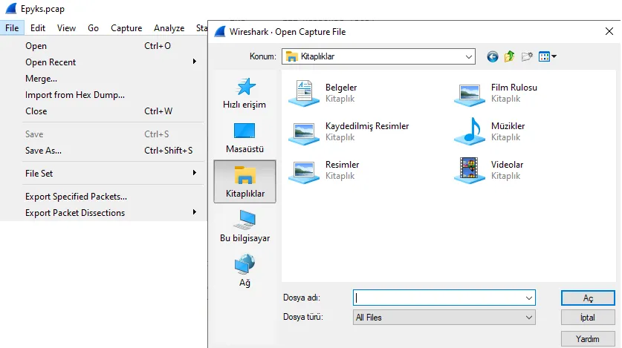622x348 pixels.
Task: Open the Analyze menu
Action: (169, 28)
